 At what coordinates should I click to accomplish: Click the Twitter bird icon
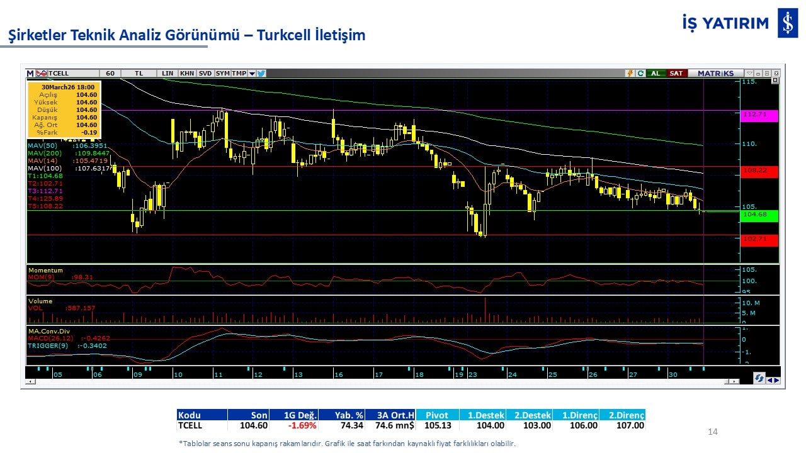[261, 74]
